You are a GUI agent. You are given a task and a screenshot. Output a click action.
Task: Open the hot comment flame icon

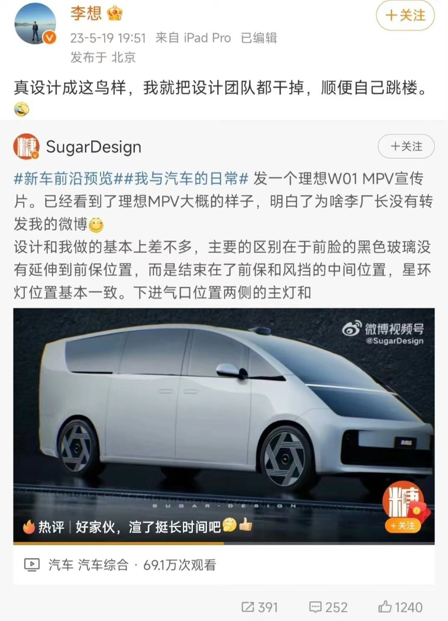(x=29, y=527)
